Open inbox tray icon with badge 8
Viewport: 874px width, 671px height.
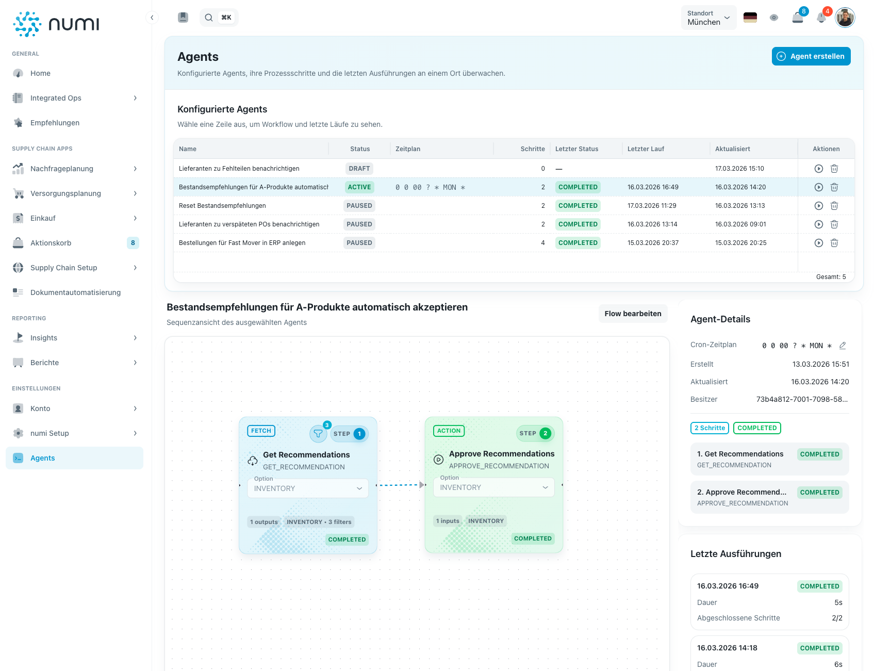pyautogui.click(x=797, y=18)
